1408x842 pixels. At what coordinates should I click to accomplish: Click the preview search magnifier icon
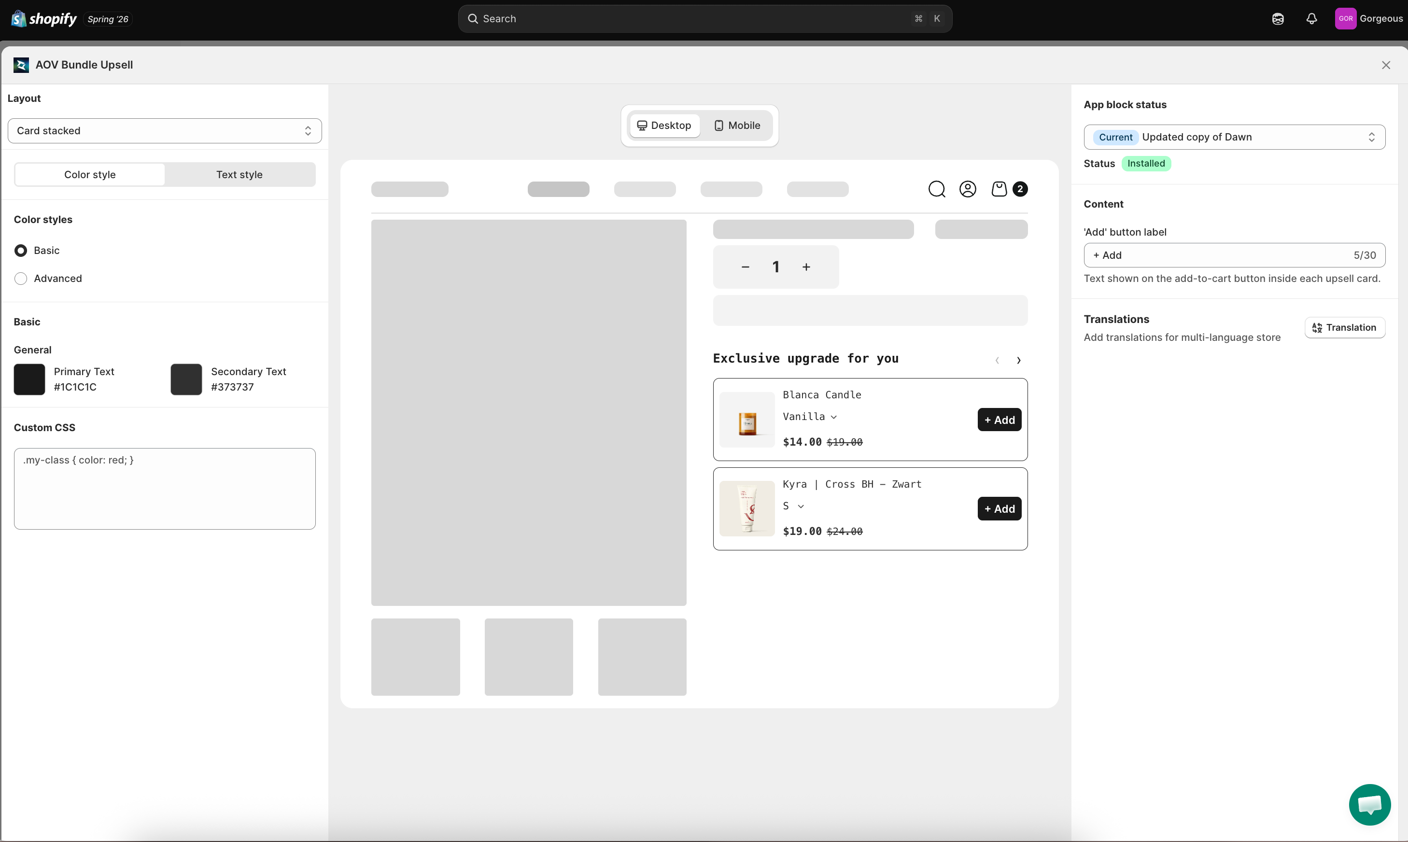point(937,189)
